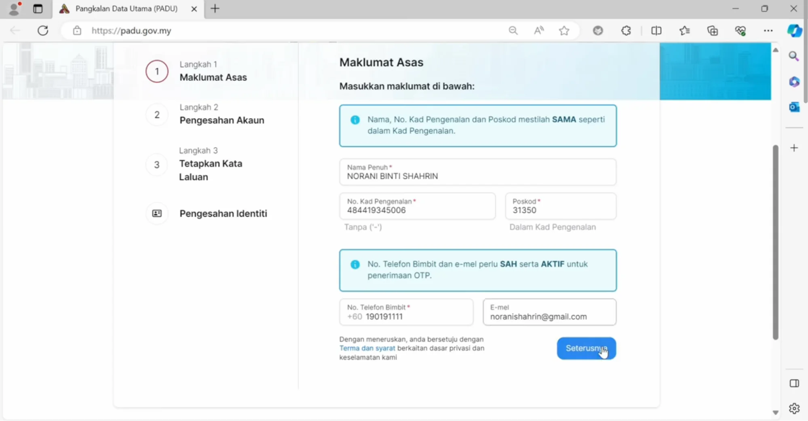
Task: Open Browser essentials heart icon
Action: [x=740, y=31]
